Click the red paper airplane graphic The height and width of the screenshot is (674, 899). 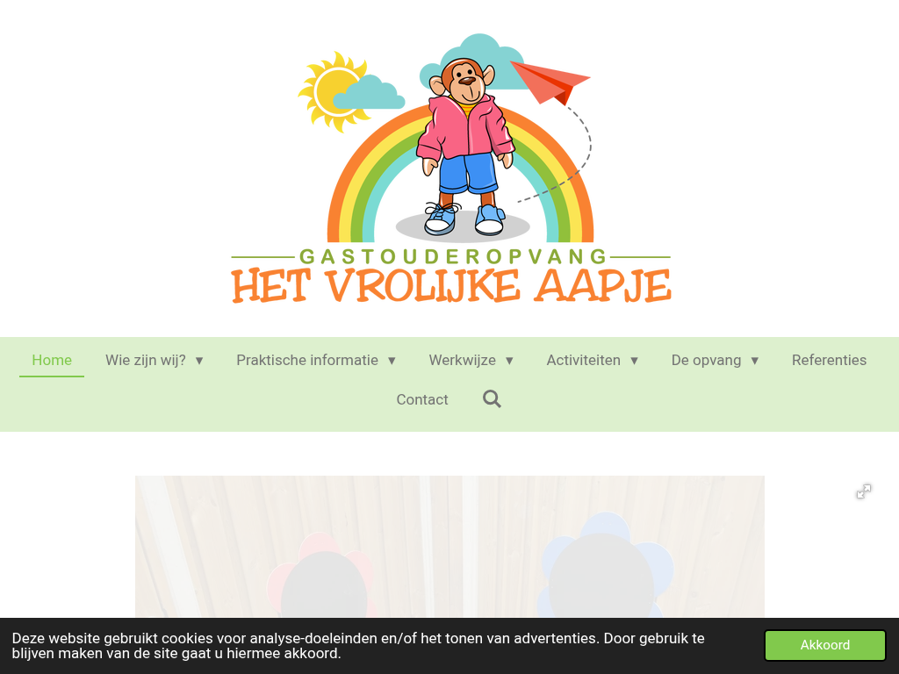(550, 82)
